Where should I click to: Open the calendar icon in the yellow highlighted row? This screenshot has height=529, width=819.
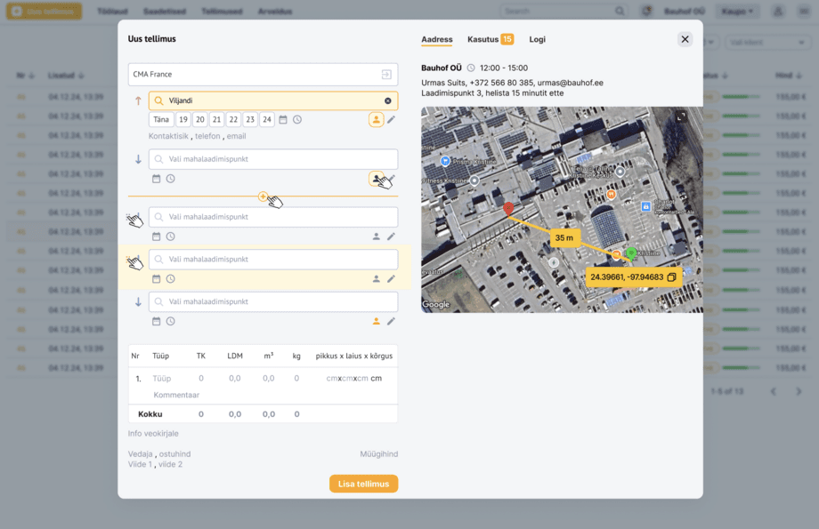pos(156,279)
